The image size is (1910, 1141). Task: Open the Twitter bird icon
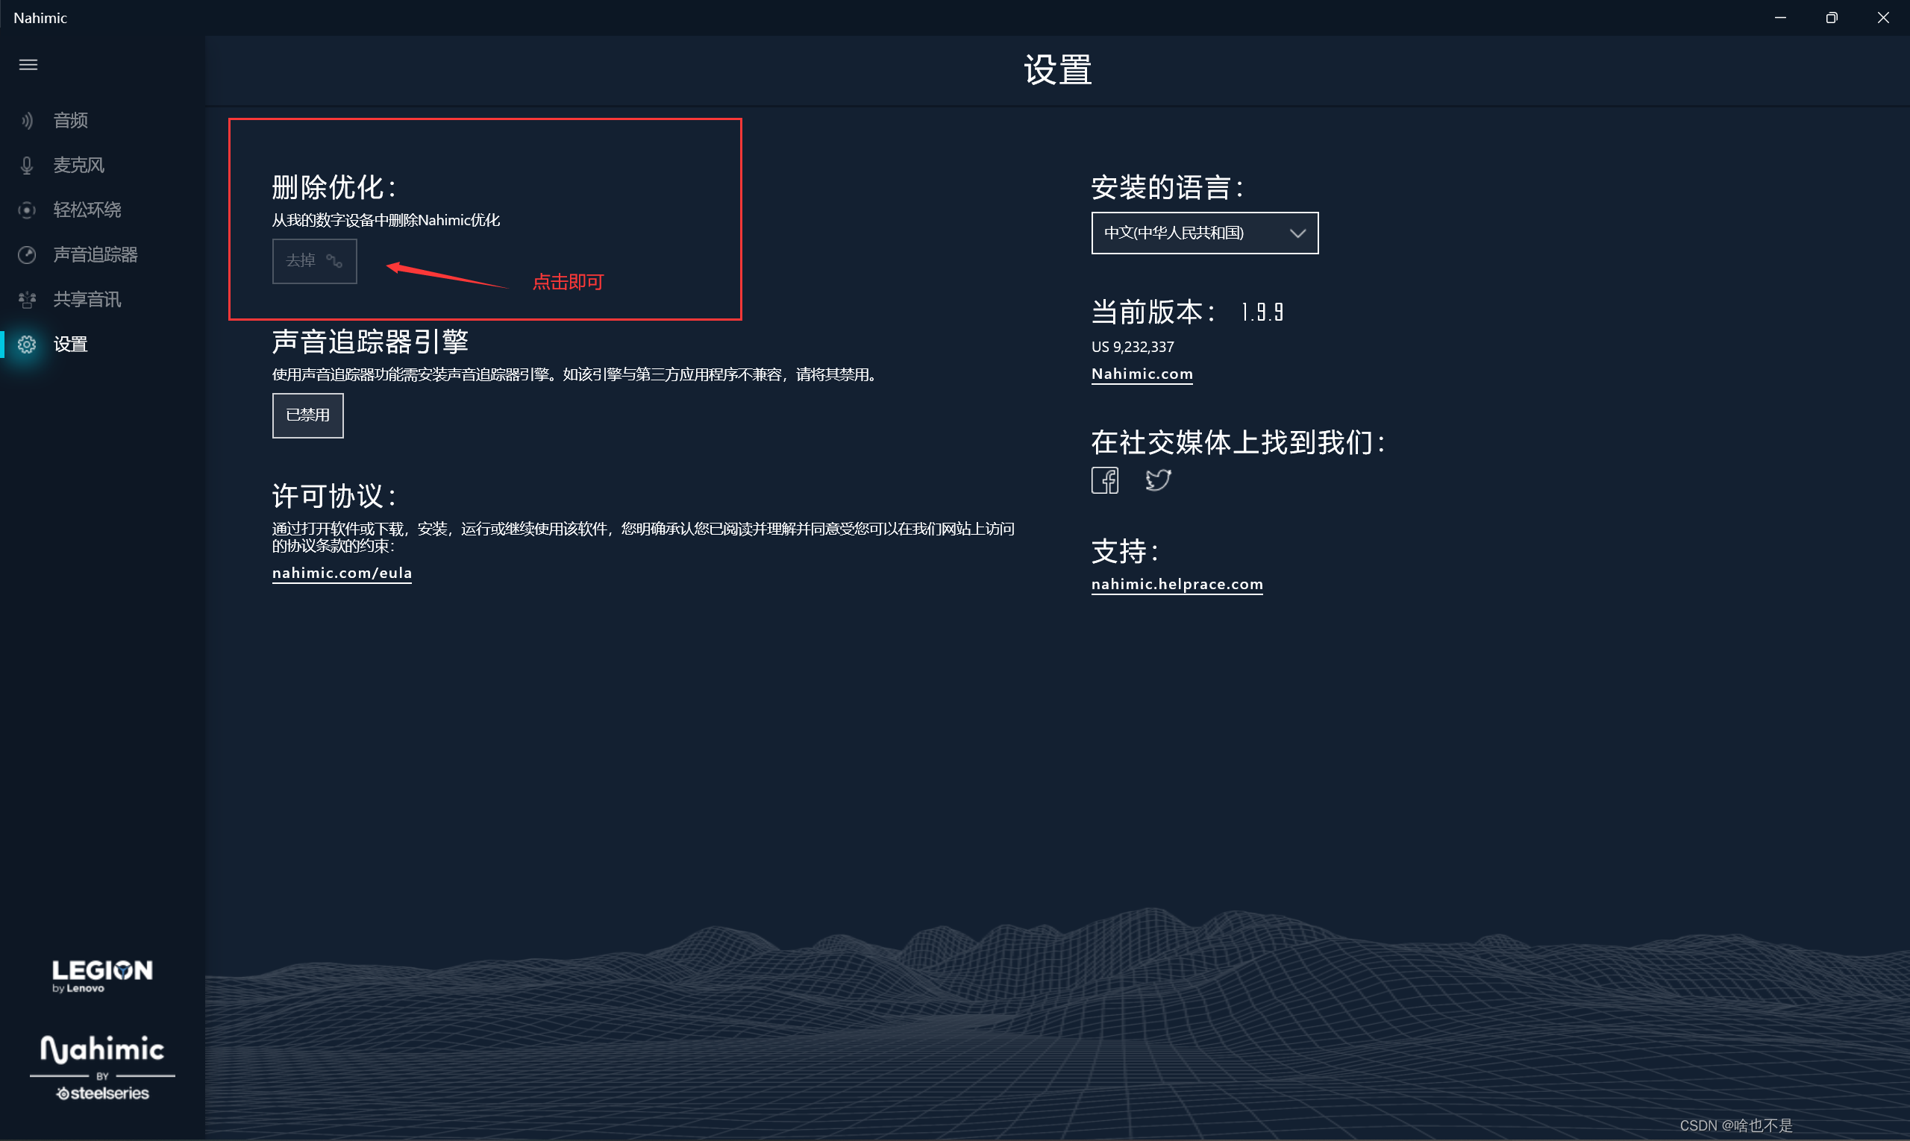tap(1158, 480)
